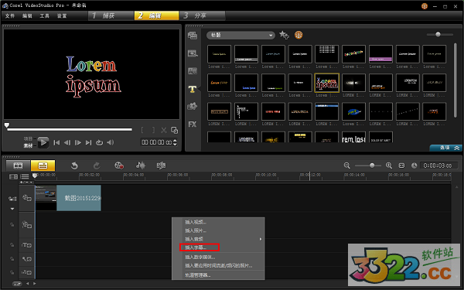The image size is (464, 290).
Task: Toggle the title track lock icon
Action: coord(12,245)
